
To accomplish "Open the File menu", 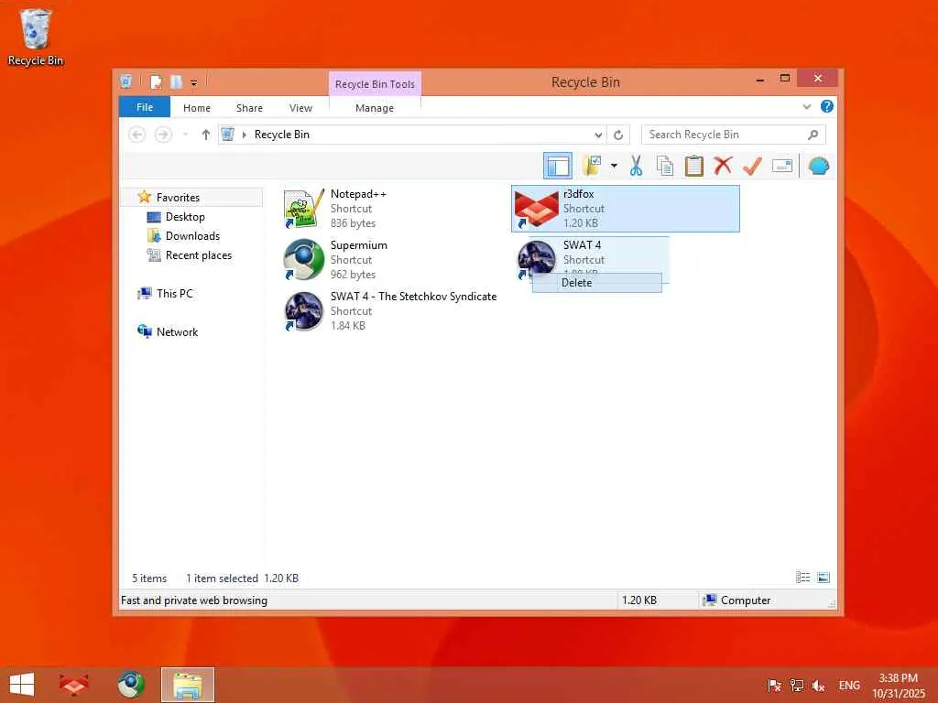I will point(145,107).
